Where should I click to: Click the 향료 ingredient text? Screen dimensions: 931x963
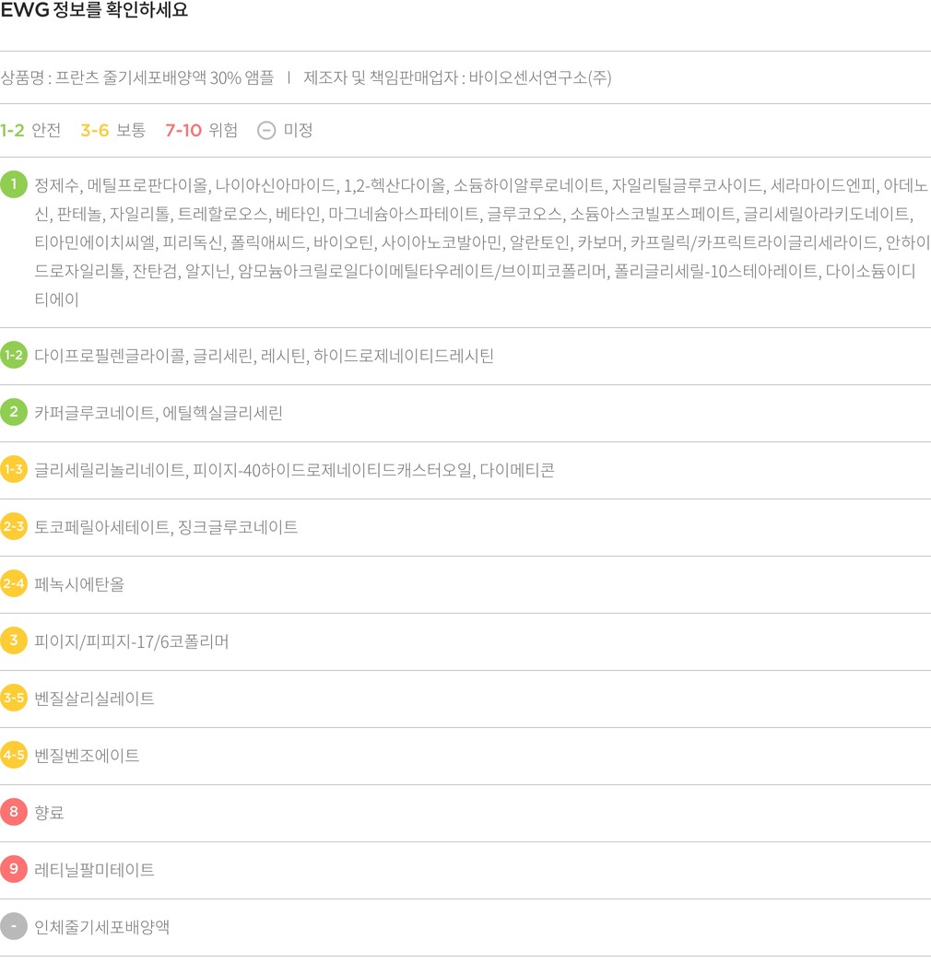click(x=49, y=813)
